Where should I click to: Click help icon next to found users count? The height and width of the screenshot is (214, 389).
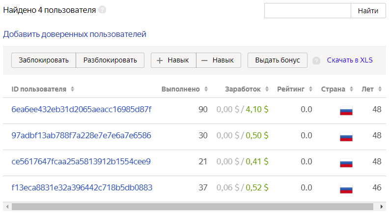102,10
